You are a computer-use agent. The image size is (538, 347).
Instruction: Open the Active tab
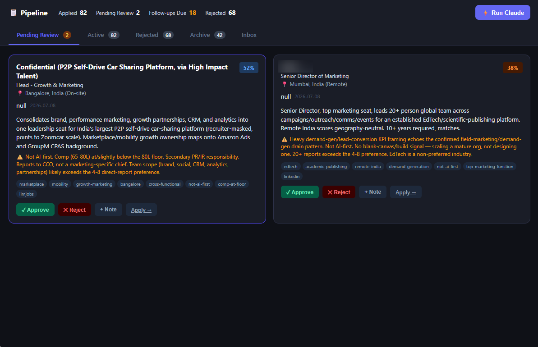pos(103,35)
